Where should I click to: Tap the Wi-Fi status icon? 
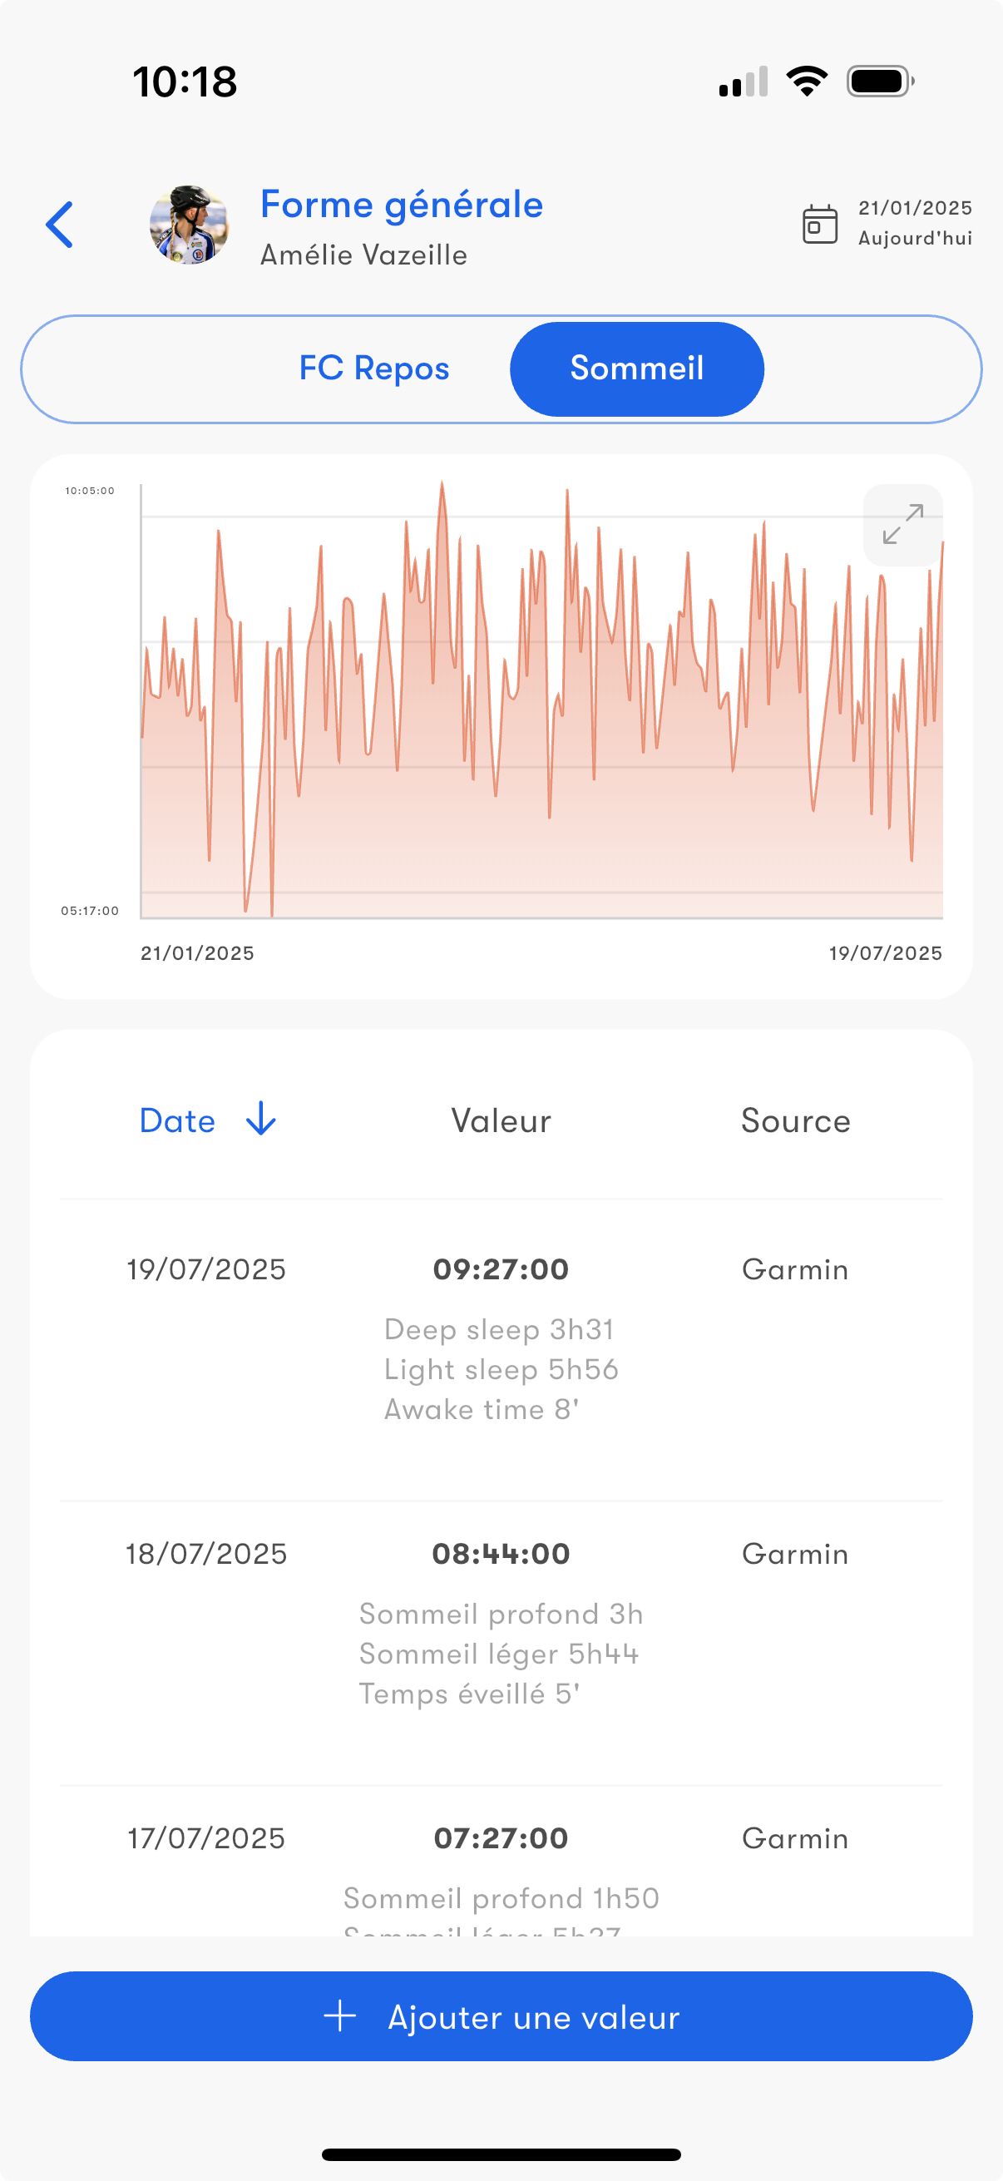click(x=807, y=82)
